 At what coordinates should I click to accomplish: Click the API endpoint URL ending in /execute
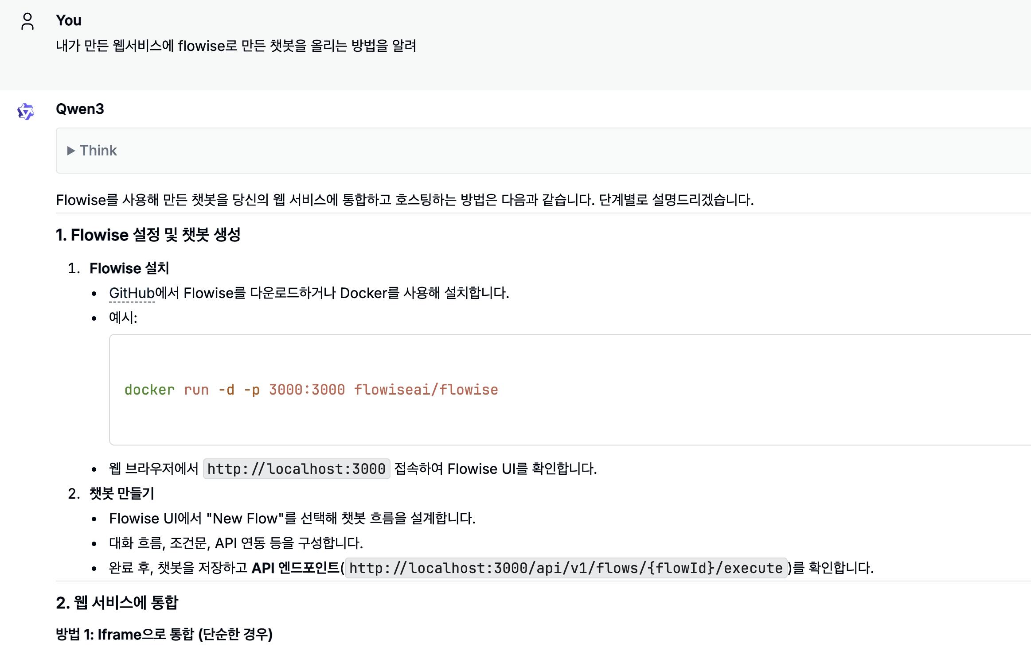[566, 568]
